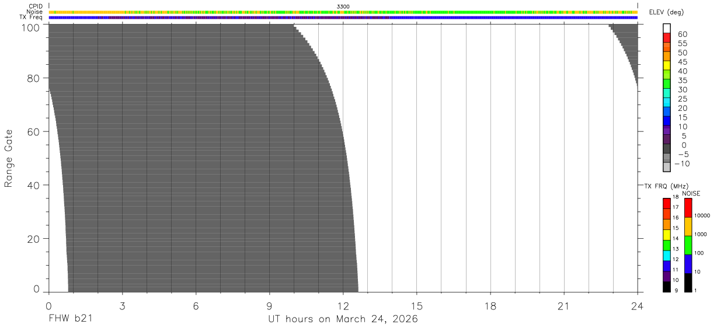Select the ELEV swatch between 30 and 25
The height and width of the screenshot is (331, 717).
(x=667, y=93)
